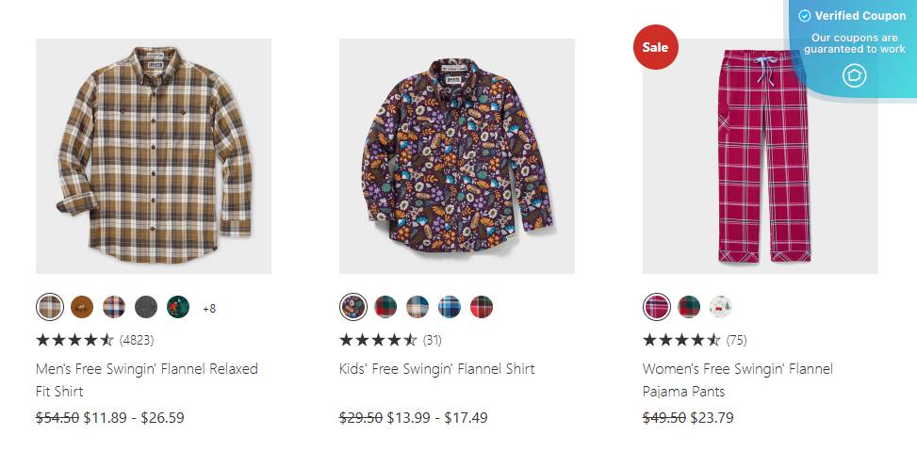Select the brown plaid swatch on Men's shirt
Viewport: 917px width, 467px height.
coord(50,307)
